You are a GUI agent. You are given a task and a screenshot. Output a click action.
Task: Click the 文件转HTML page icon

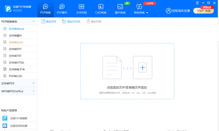[5, 62]
